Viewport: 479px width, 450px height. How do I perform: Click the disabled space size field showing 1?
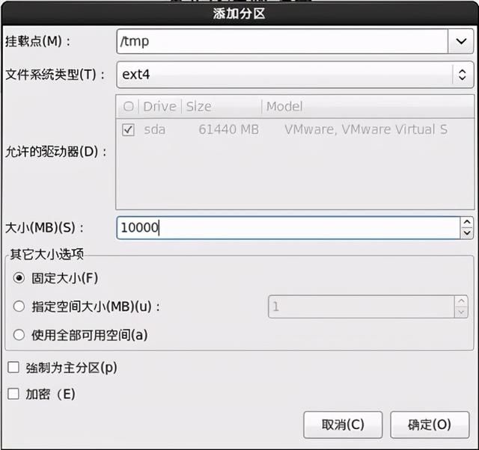click(361, 306)
